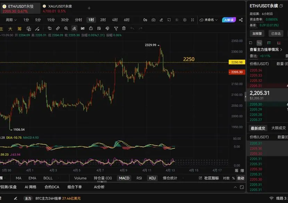Click the 已自选 watchlist button
The width and height of the screenshot is (288, 203).
click(276, 34)
